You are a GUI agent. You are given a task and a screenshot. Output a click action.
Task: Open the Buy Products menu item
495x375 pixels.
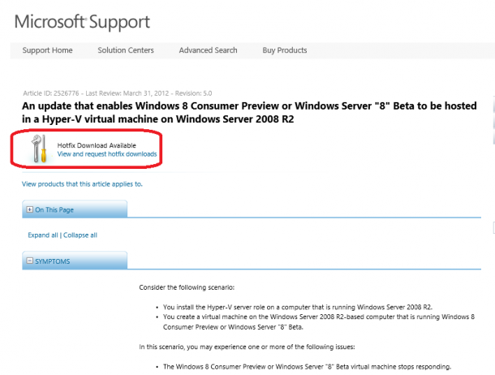coord(285,50)
